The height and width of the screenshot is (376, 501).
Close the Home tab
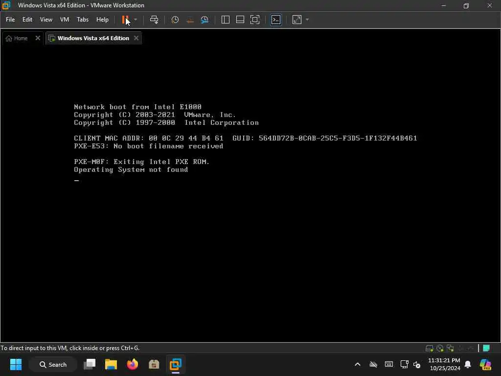click(x=38, y=38)
